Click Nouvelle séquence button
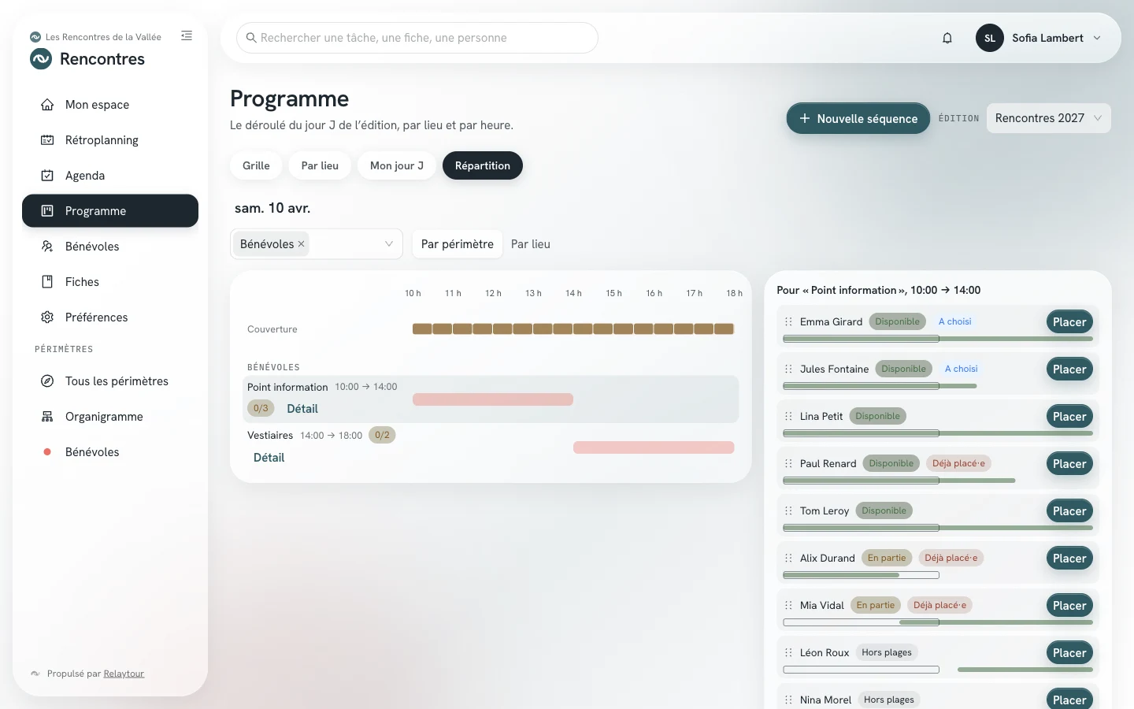This screenshot has width=1134, height=709. pyautogui.click(x=858, y=118)
